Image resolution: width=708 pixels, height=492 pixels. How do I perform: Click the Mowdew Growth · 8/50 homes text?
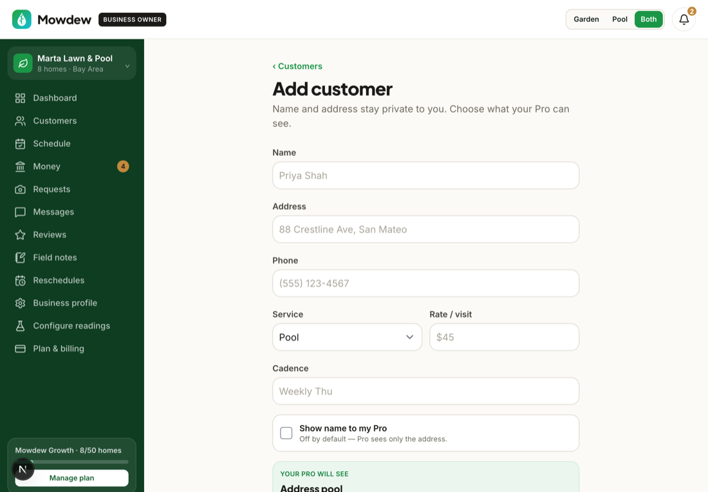point(68,450)
